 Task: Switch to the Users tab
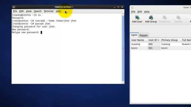point(134,35)
